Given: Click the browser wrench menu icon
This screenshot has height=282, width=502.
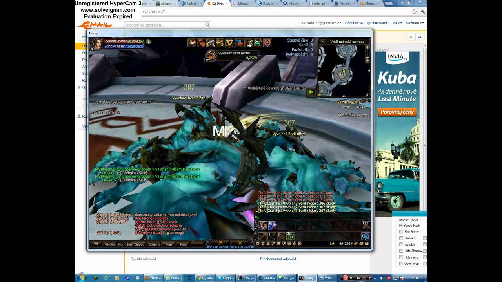Looking at the screenshot, I should point(423,12).
